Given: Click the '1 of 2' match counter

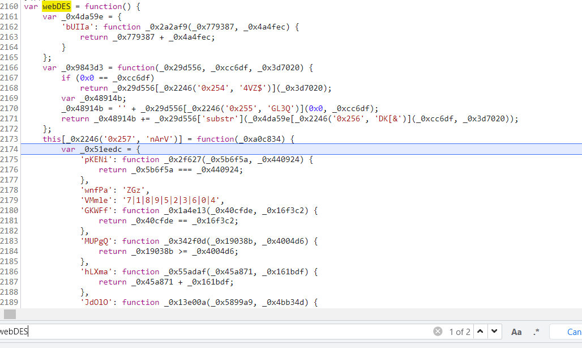Looking at the screenshot, I should click(460, 332).
